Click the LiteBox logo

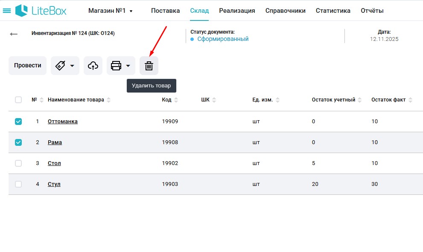pyautogui.click(x=41, y=11)
